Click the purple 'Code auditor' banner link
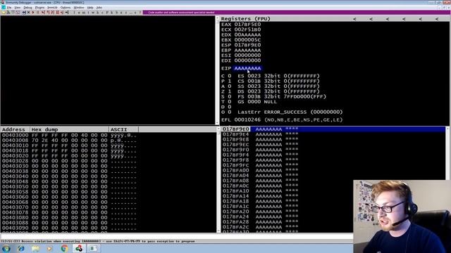The width and height of the screenshot is (451, 253). coord(181,13)
